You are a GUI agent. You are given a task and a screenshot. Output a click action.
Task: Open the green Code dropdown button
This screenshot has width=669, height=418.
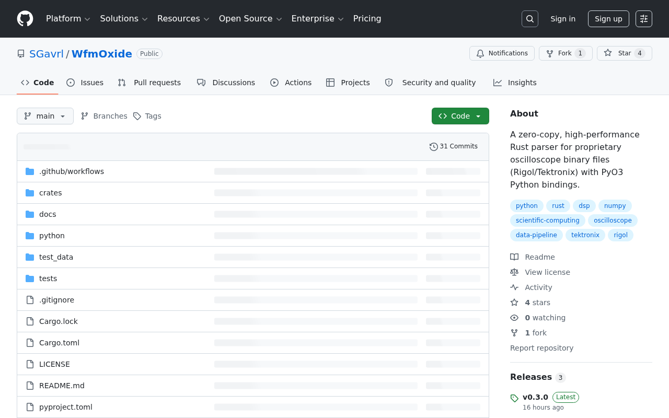point(460,116)
